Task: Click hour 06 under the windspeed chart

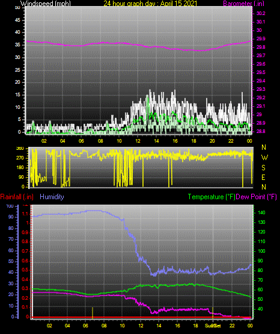Action: (81, 141)
